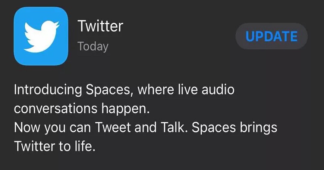Click the white bird logo
This screenshot has height=170, width=324.
click(42, 36)
